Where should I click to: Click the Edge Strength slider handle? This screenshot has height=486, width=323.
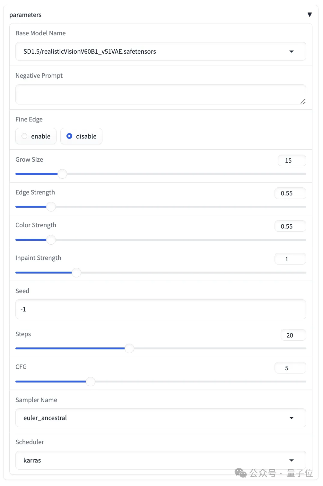(51, 207)
